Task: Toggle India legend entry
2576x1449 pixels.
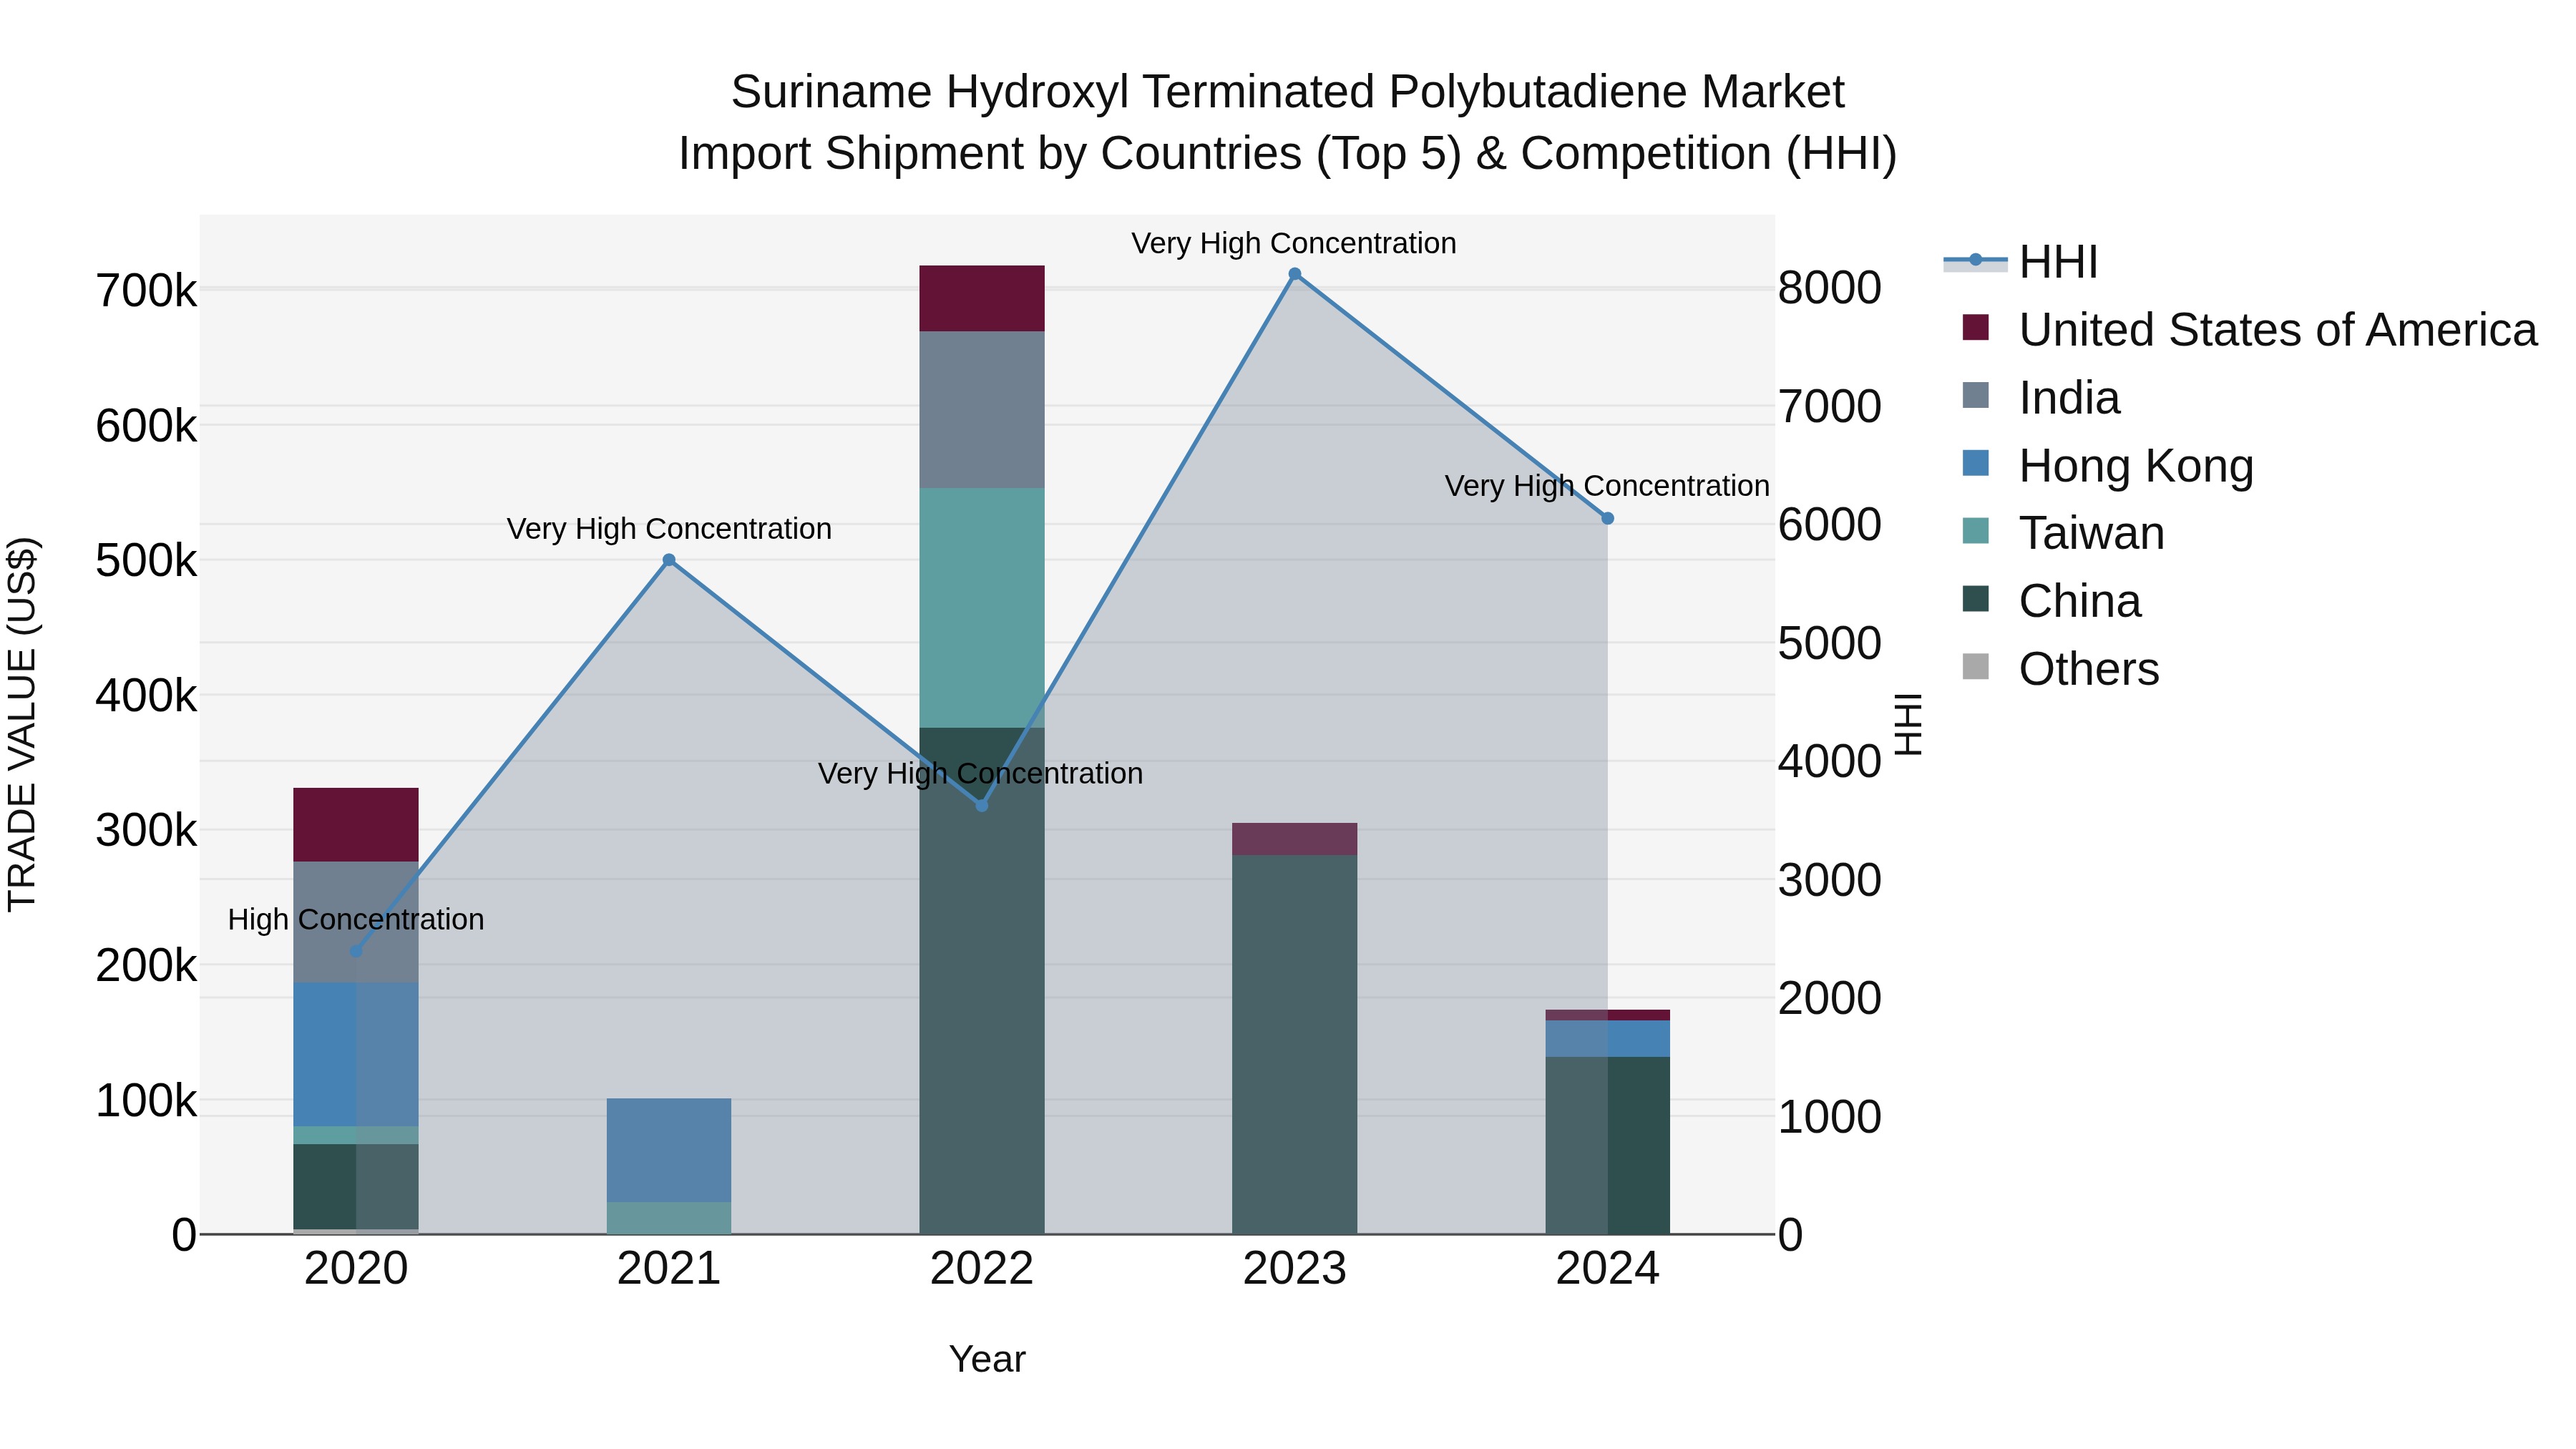Action: (x=2040, y=397)
